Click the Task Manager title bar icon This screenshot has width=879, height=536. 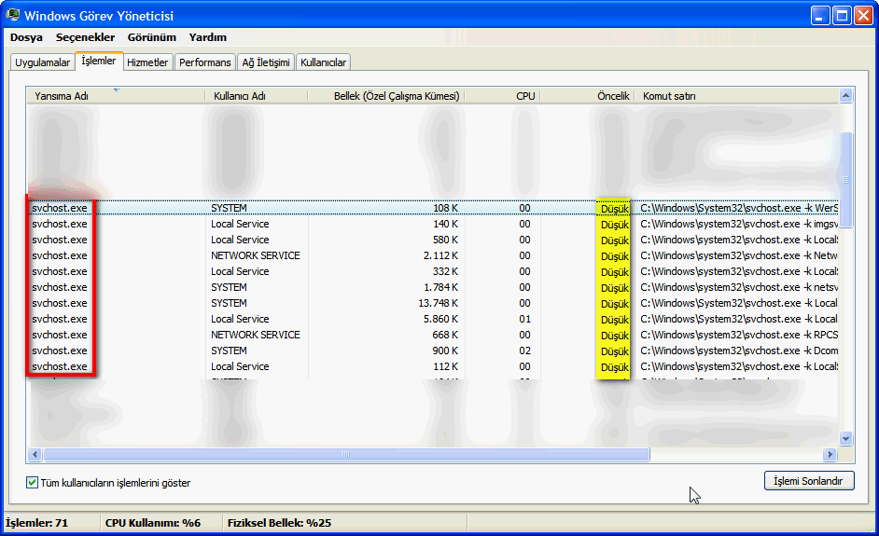[12, 15]
